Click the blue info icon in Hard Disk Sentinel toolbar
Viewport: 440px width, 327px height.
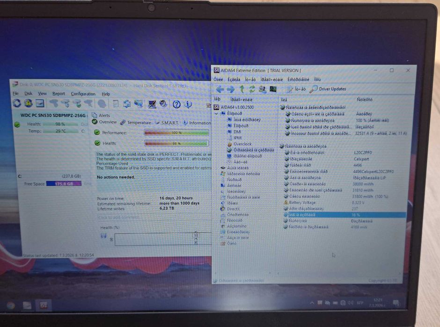tap(188, 105)
